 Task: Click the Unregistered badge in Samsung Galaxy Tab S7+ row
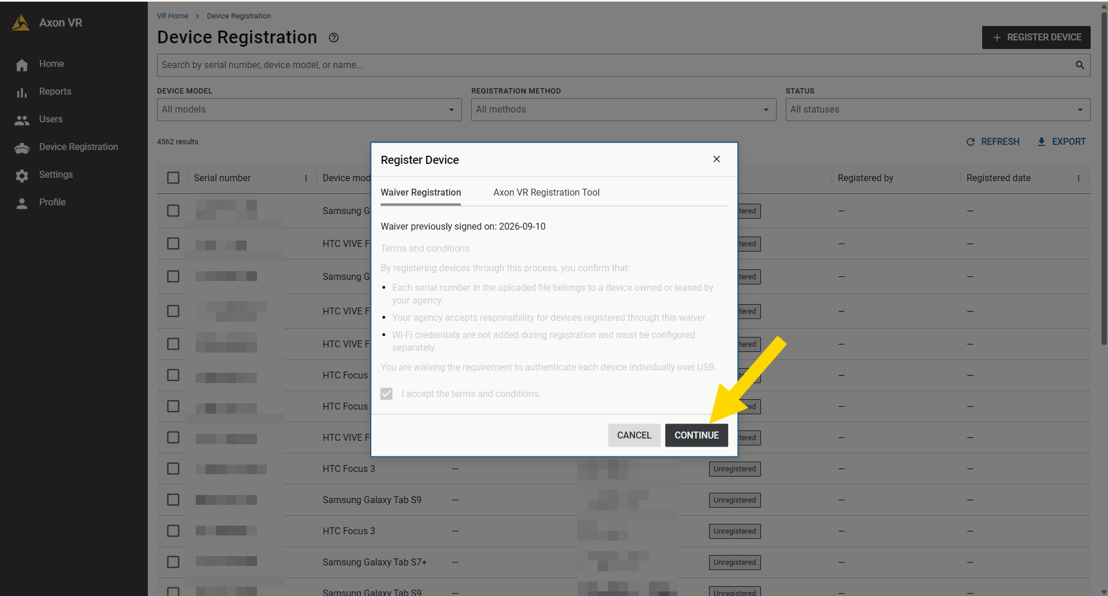(734, 563)
